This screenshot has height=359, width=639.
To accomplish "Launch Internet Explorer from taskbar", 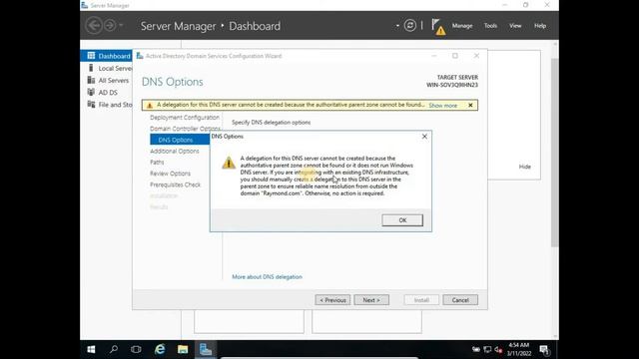I will coord(160,349).
